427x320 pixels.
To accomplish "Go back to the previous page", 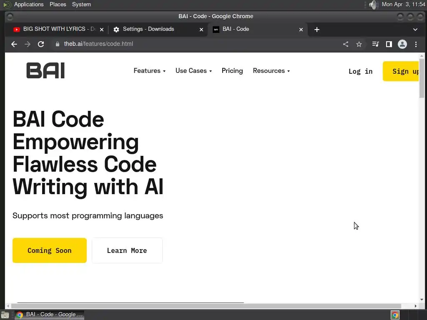I will pos(14,44).
